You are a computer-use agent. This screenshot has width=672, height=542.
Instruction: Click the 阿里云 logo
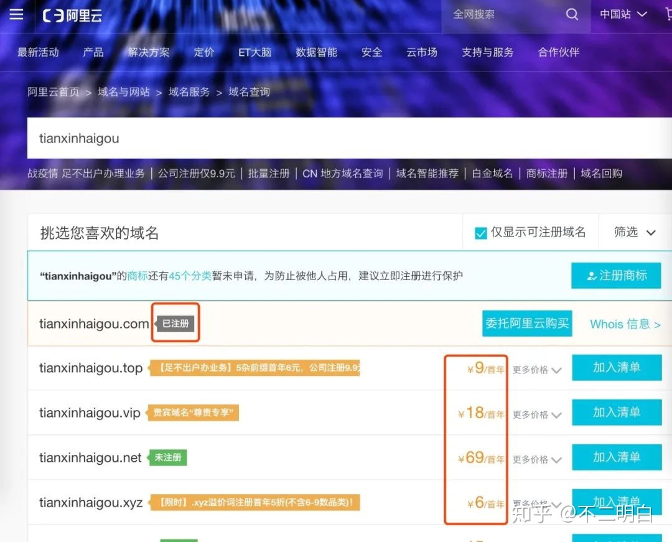click(x=72, y=16)
